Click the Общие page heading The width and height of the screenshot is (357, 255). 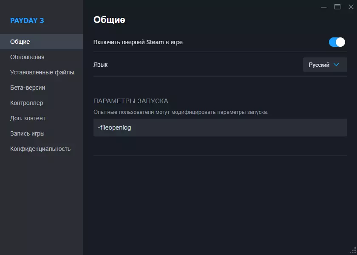(109, 20)
